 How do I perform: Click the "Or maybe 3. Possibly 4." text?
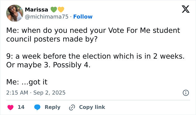click(x=48, y=65)
